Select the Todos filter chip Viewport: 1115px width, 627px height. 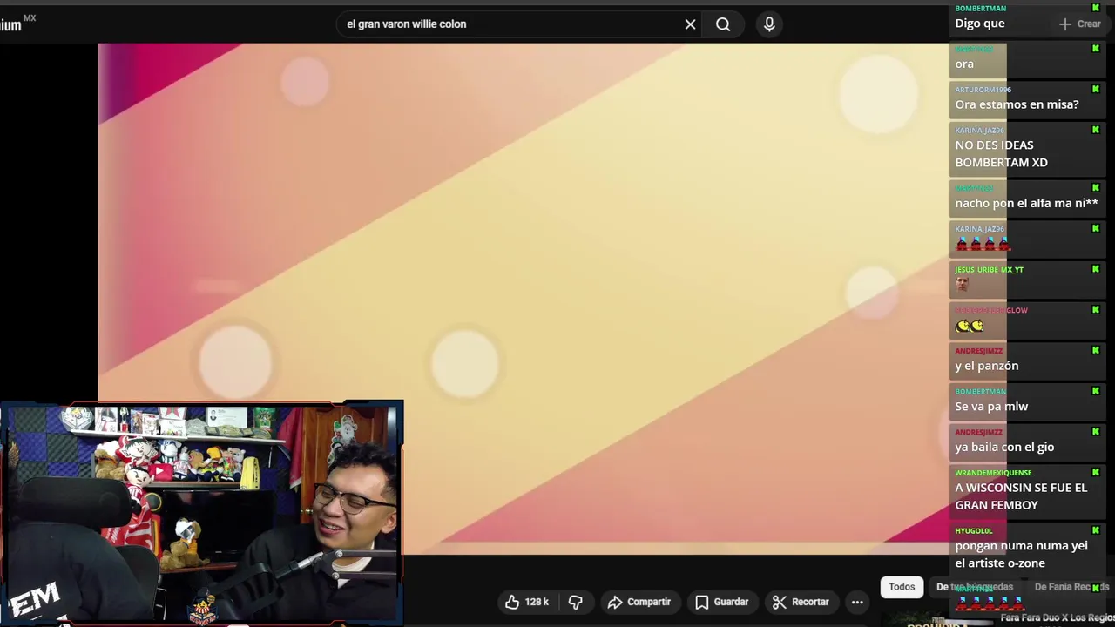pyautogui.click(x=902, y=587)
